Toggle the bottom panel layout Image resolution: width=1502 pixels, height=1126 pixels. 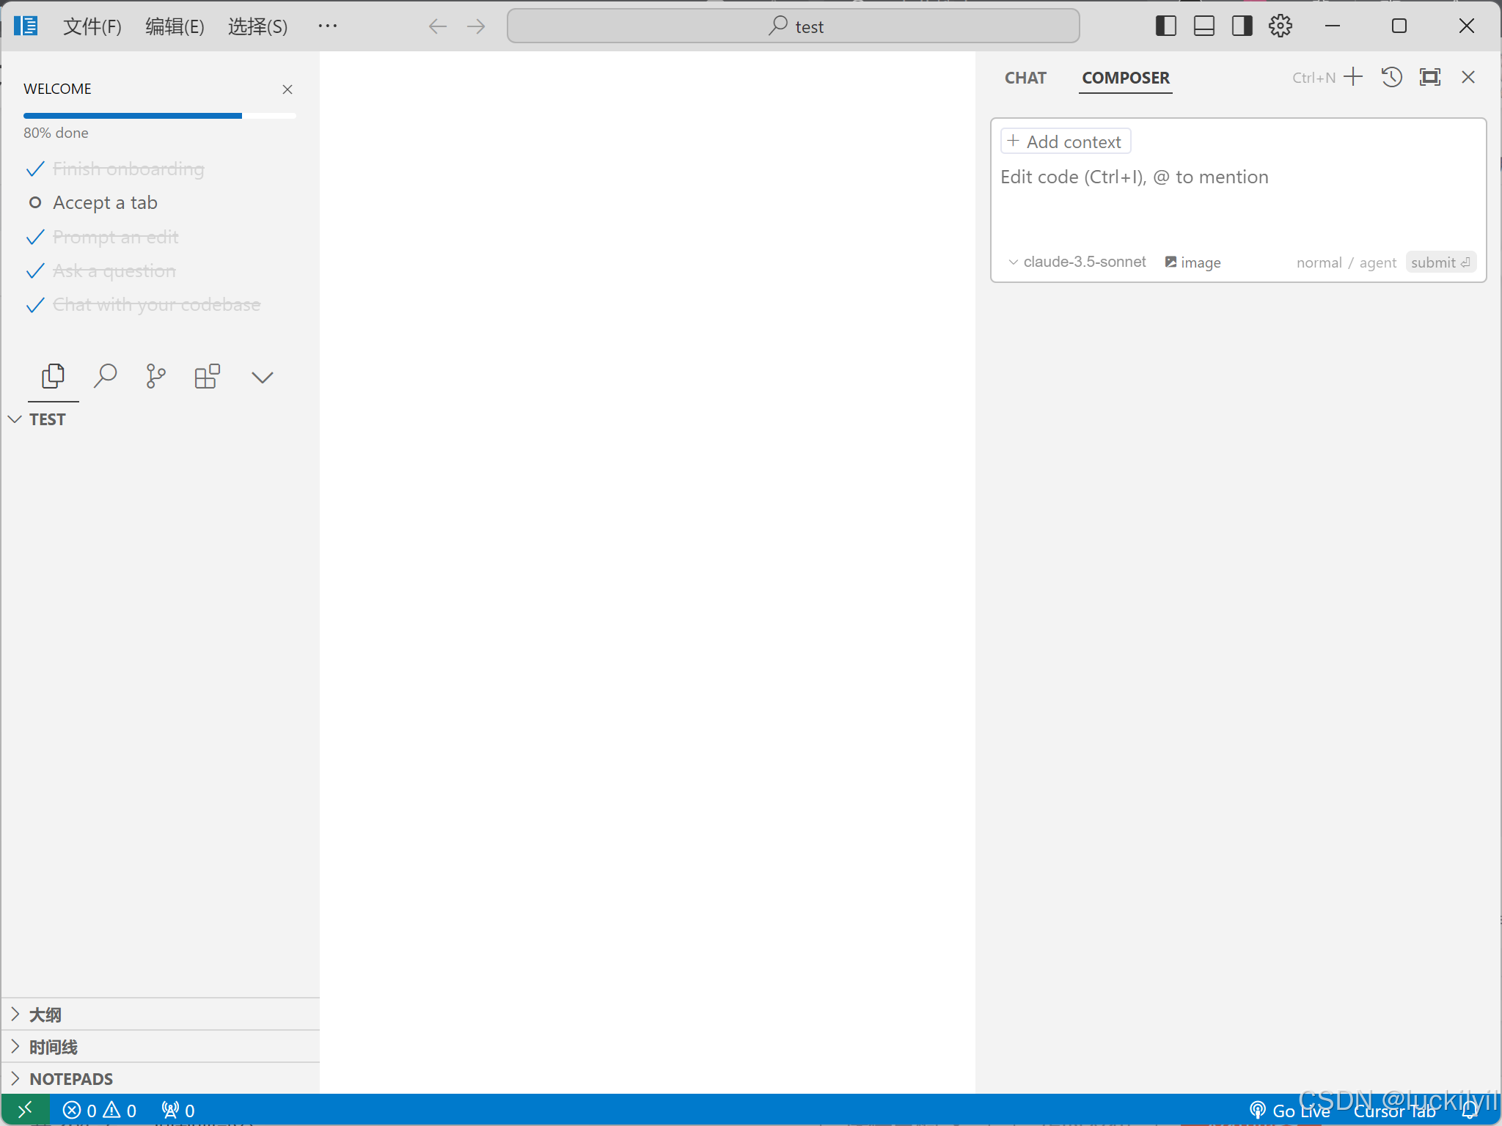pyautogui.click(x=1204, y=26)
